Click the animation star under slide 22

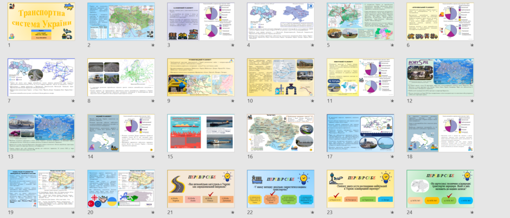[x=313, y=213]
